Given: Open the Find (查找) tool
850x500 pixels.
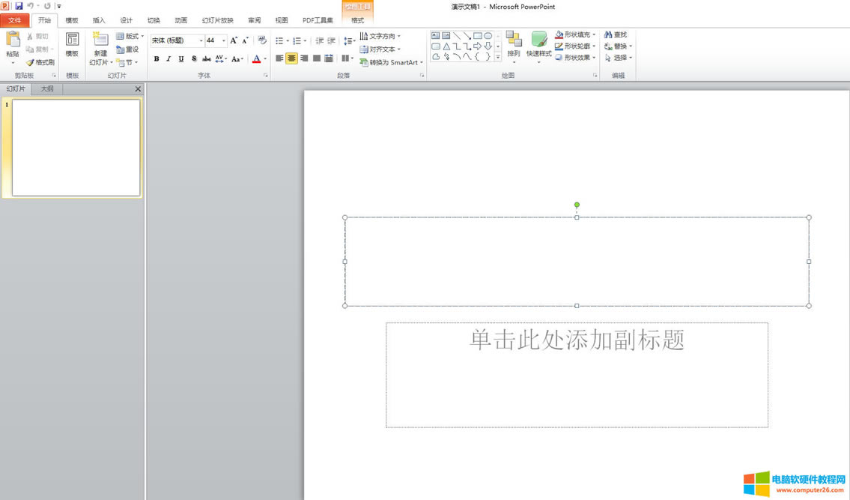Looking at the screenshot, I should pos(616,34).
